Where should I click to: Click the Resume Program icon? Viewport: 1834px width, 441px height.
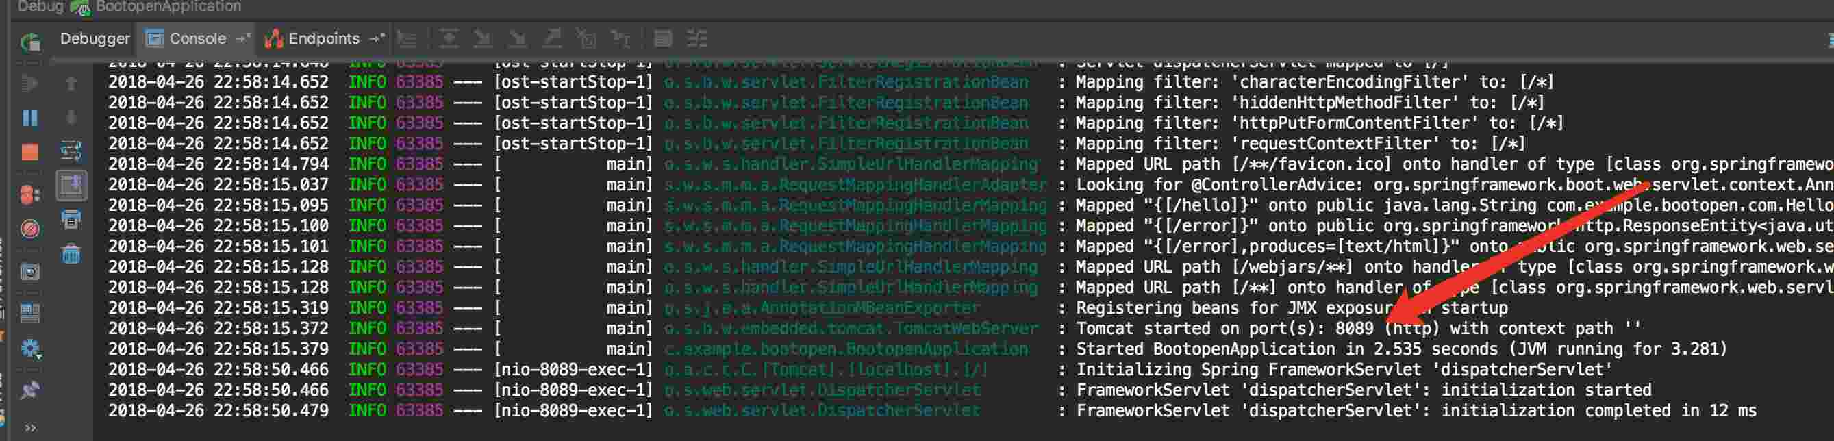pyautogui.click(x=30, y=84)
